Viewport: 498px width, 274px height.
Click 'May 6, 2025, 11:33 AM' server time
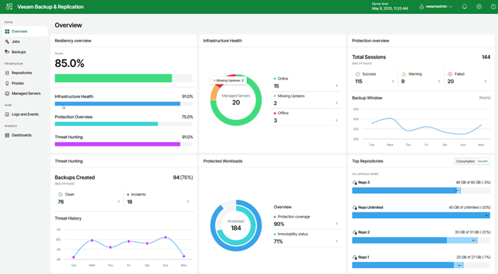tap(390, 9)
